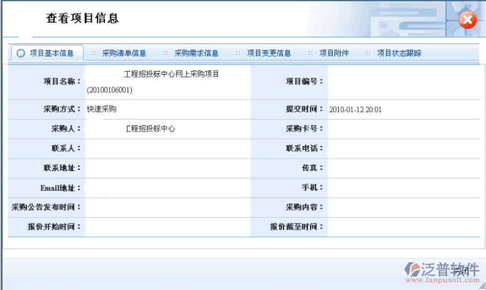
Task: Click the 联系地址 label
Action: click(62, 168)
